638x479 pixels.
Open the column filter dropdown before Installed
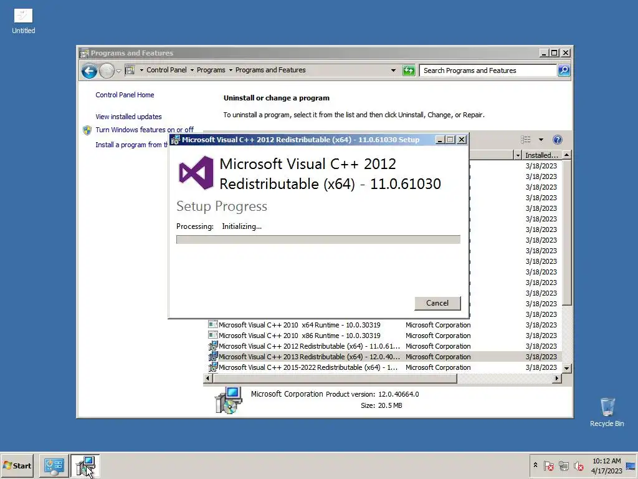tap(518, 155)
